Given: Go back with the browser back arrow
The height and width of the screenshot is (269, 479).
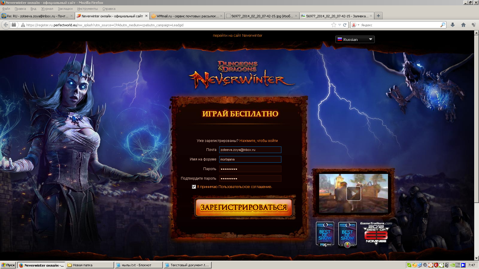Looking at the screenshot, I should (6, 25).
